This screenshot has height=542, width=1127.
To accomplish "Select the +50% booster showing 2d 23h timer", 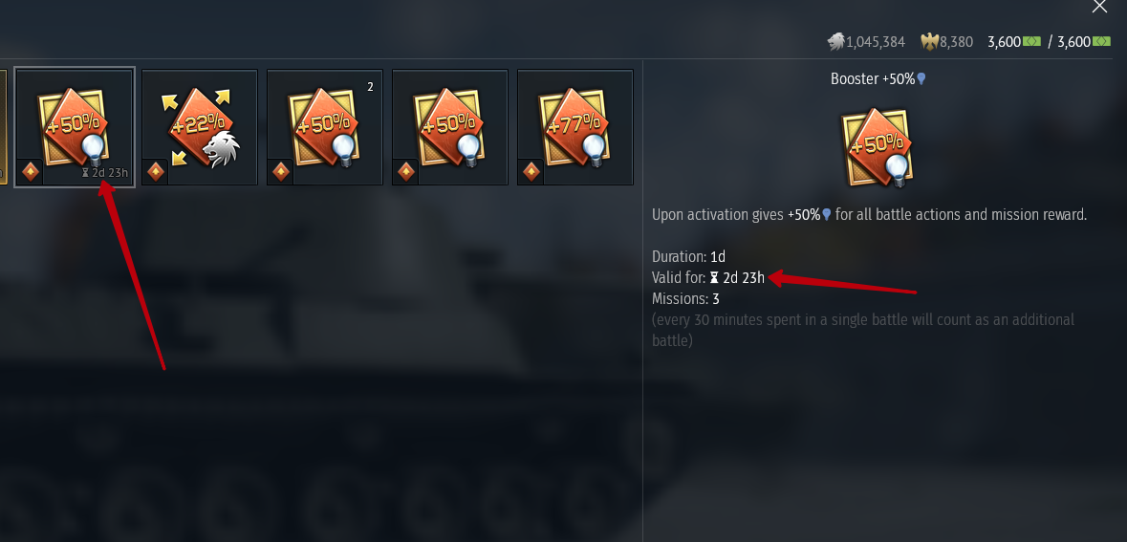I will coord(74,127).
